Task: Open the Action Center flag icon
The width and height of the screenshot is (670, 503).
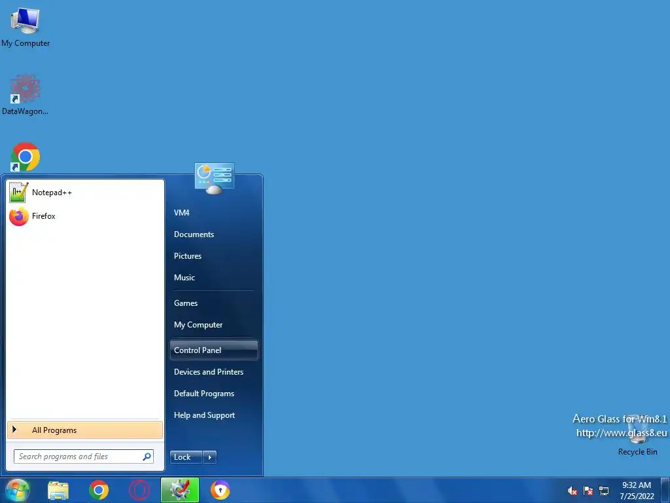Action: click(588, 491)
